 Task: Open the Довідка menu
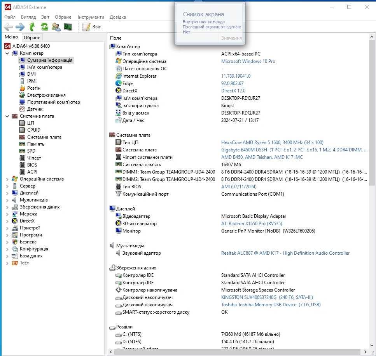point(118,17)
